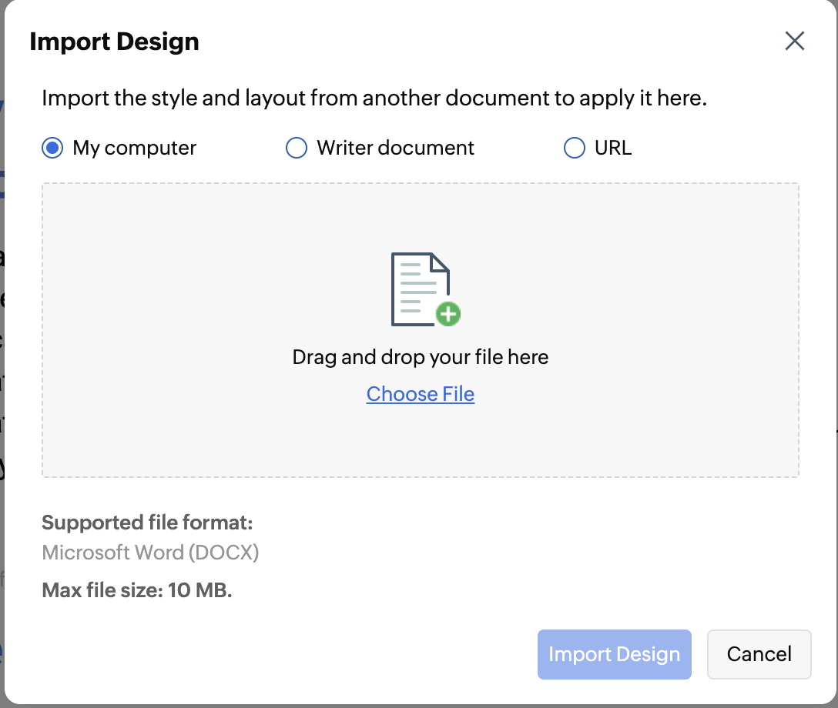Close the Import Design dialog with X

(794, 42)
